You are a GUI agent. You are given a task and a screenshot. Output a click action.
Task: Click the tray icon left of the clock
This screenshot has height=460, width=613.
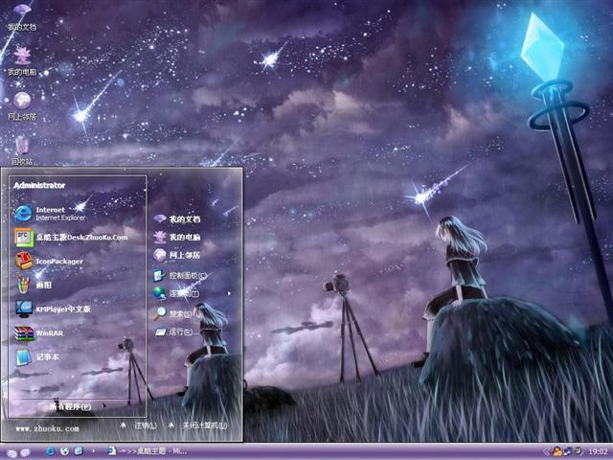coord(578,451)
